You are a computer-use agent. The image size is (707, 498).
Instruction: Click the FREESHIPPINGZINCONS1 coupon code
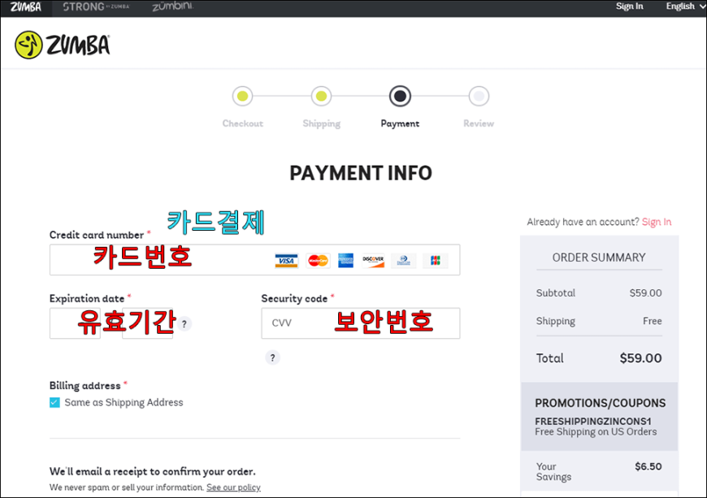tap(593, 422)
